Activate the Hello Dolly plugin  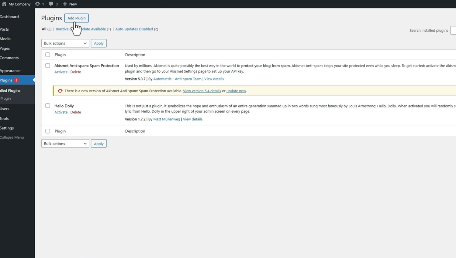click(61, 112)
